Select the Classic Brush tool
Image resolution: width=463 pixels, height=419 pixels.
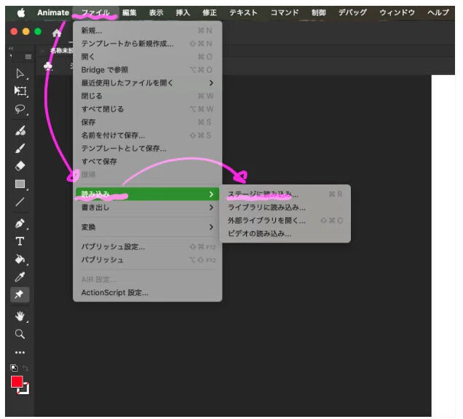(x=20, y=149)
